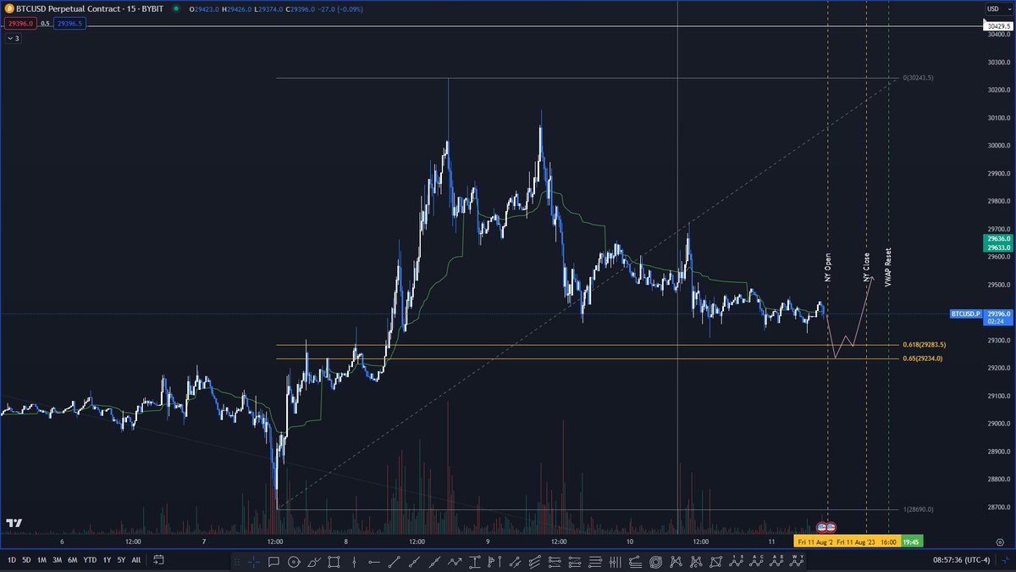The width and height of the screenshot is (1016, 572).
Task: Collapse the indicators legend showing 3
Action: (x=14, y=38)
